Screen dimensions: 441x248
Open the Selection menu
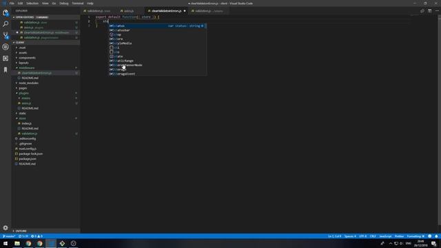click(x=32, y=3)
